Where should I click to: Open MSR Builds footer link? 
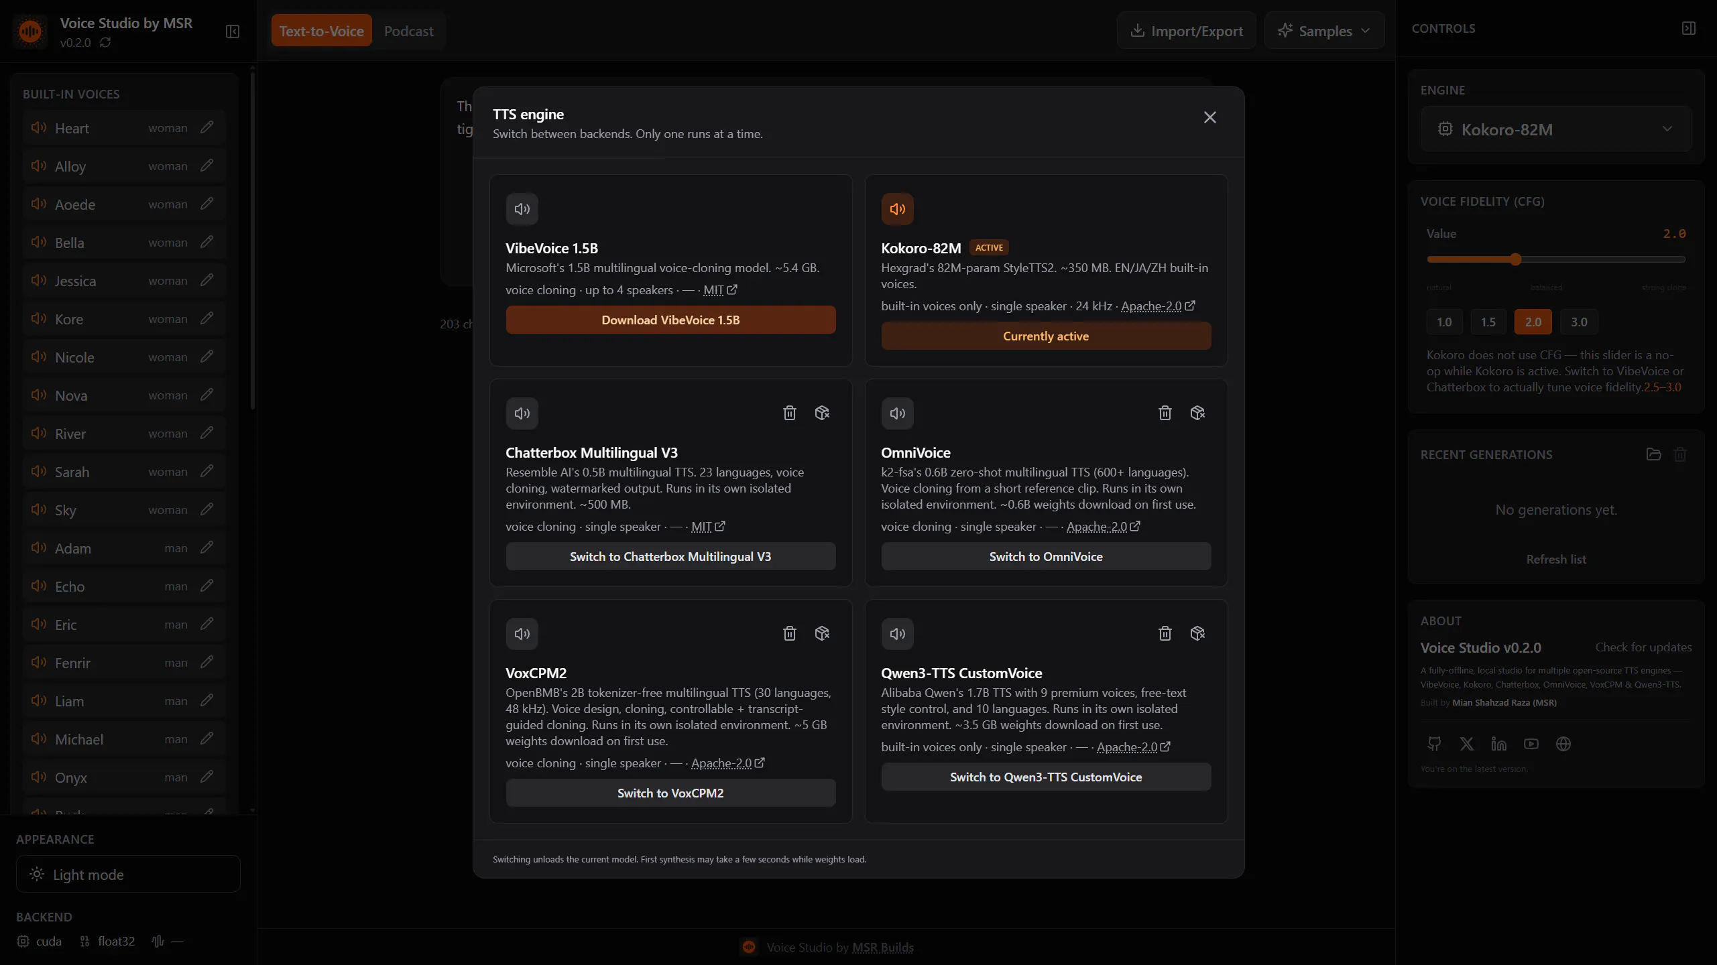(883, 947)
